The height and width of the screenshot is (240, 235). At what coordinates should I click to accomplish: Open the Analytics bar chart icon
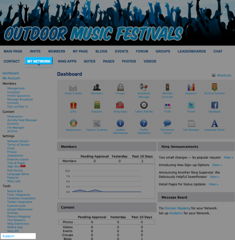(x=191, y=87)
